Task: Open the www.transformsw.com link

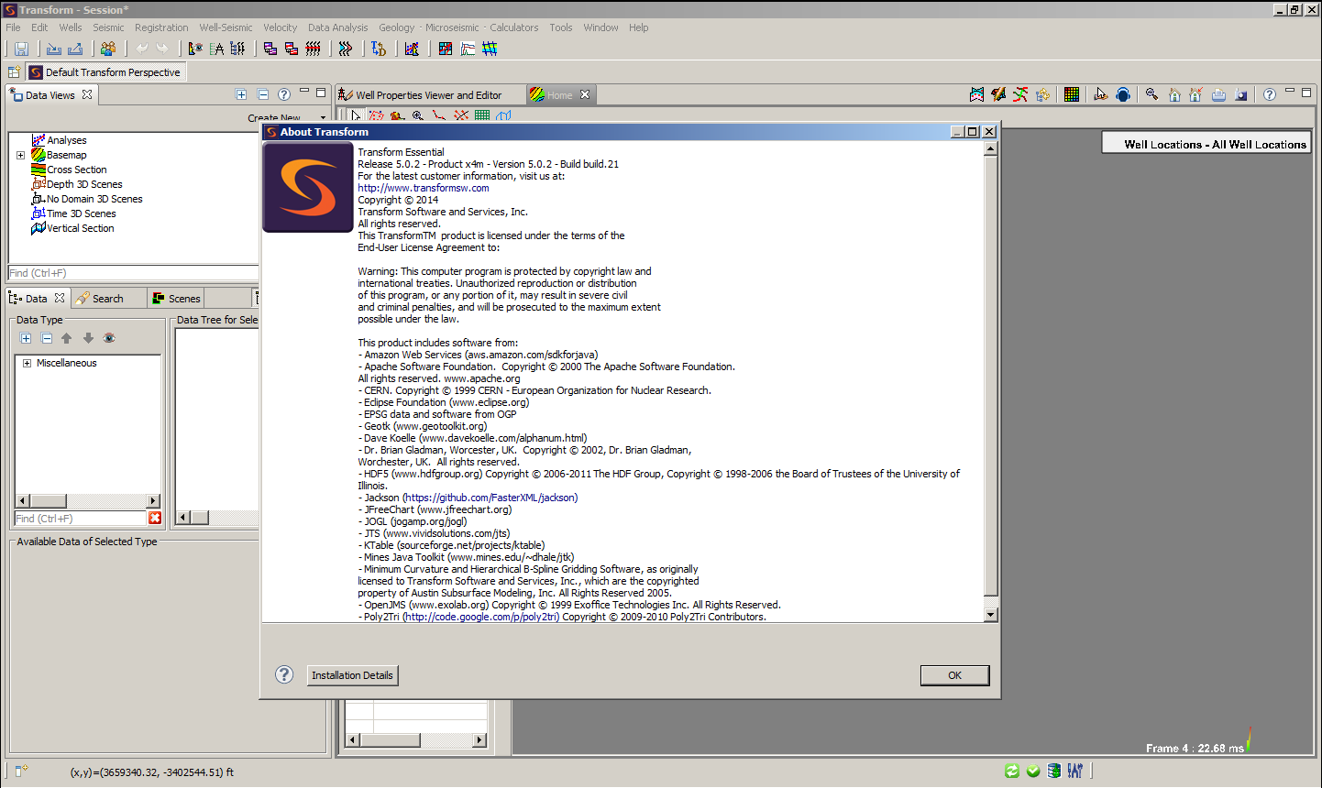Action: coord(424,188)
